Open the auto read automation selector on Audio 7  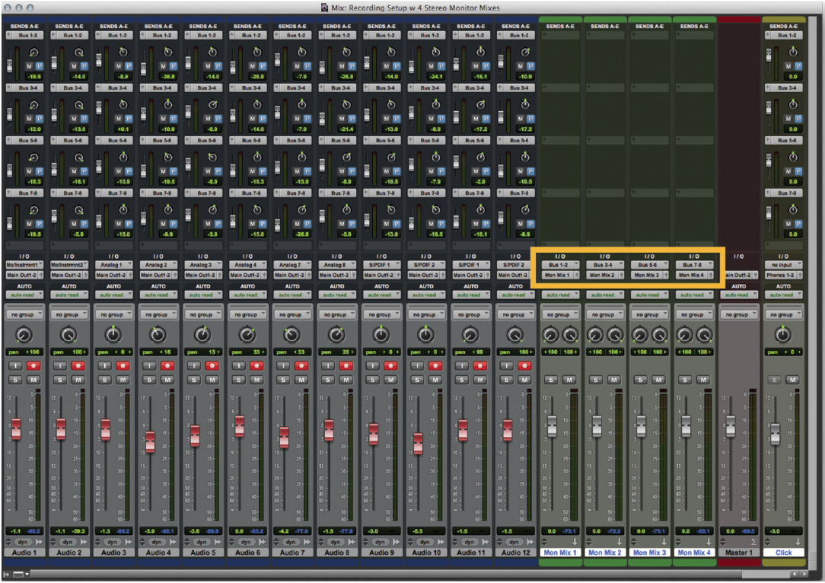pyautogui.click(x=292, y=295)
